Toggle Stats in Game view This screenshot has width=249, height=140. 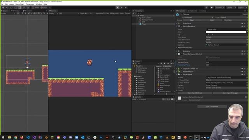[x=122, y=13]
